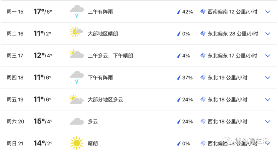The height and width of the screenshot is (153, 278).
Task: Select the 周日 21 date label
Action: pyautogui.click(x=15, y=144)
